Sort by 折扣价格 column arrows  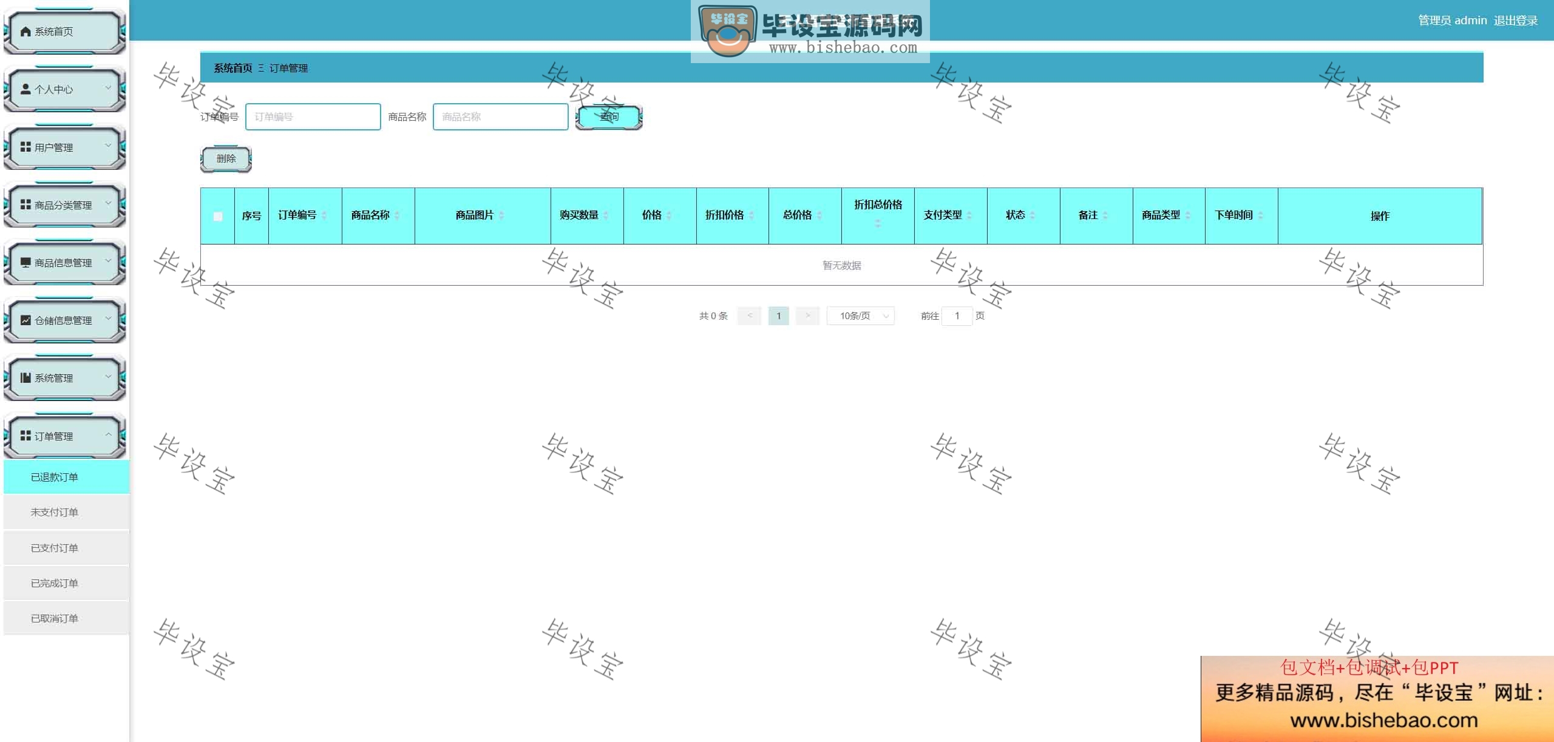[x=752, y=215]
